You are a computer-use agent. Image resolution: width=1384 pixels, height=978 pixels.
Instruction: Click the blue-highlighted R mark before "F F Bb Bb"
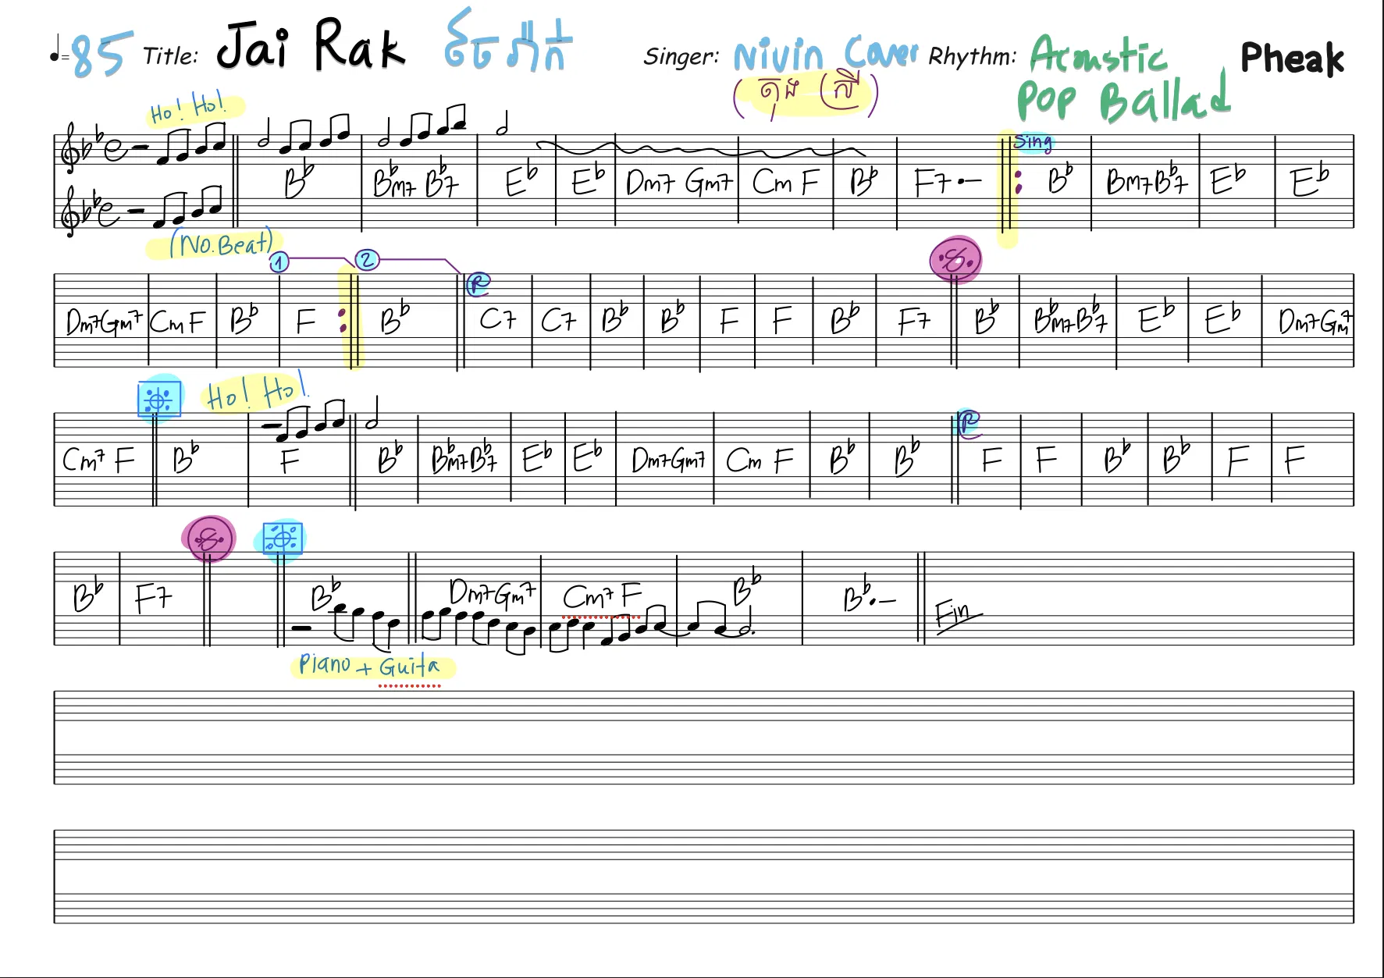pos(968,423)
